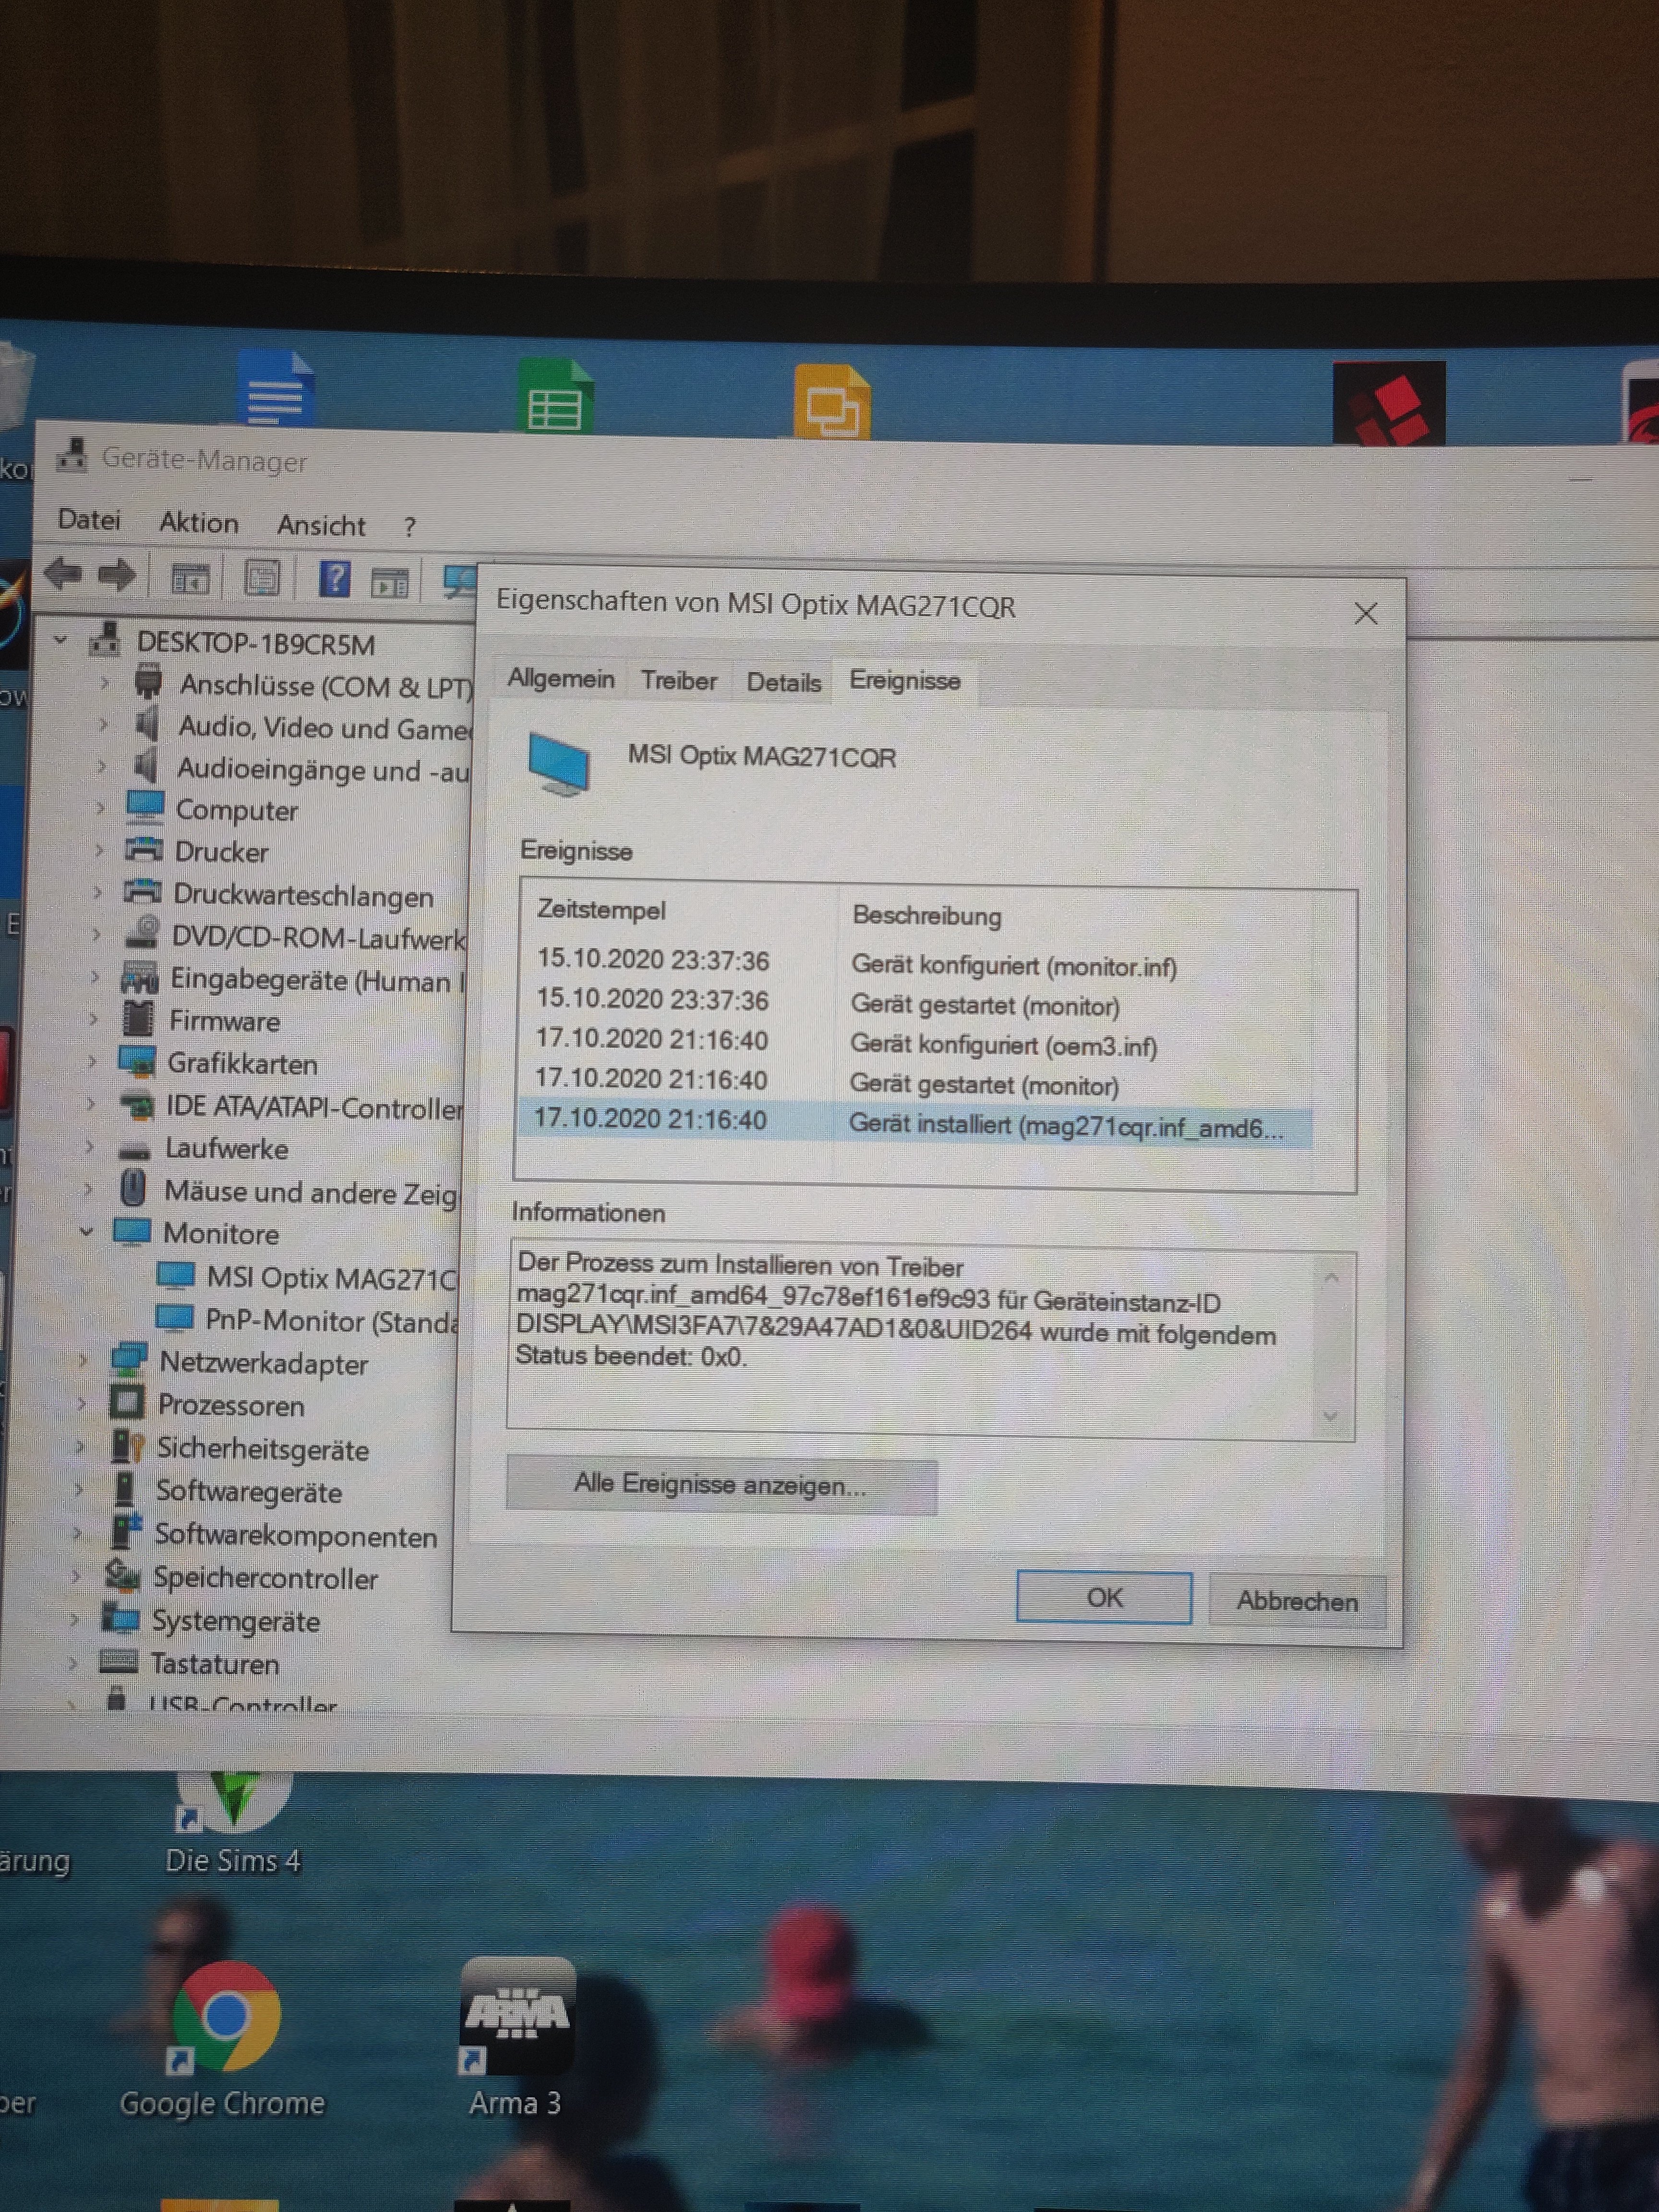
Task: Click the back arrow toolbar icon
Action: tap(64, 574)
